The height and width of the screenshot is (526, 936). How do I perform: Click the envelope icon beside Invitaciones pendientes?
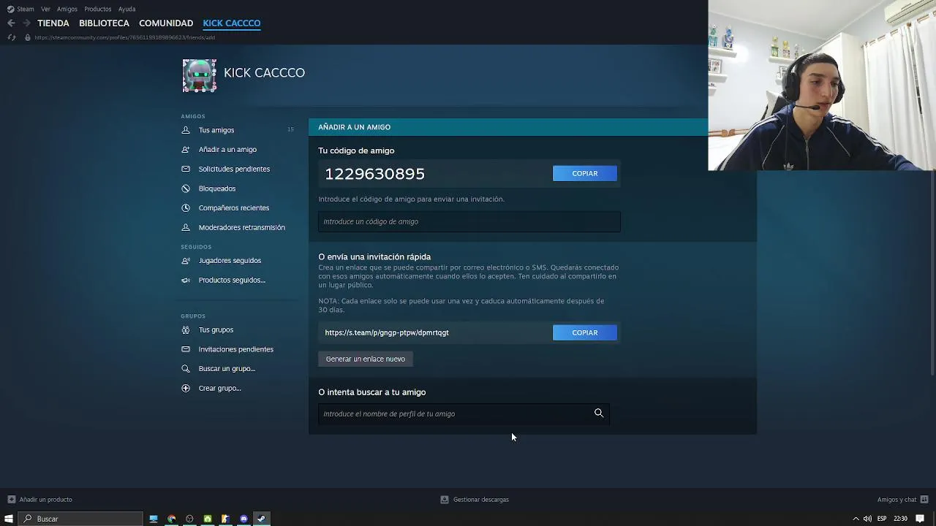pyautogui.click(x=185, y=349)
